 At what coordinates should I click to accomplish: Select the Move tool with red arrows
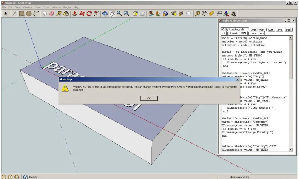pyautogui.click(x=82, y=14)
